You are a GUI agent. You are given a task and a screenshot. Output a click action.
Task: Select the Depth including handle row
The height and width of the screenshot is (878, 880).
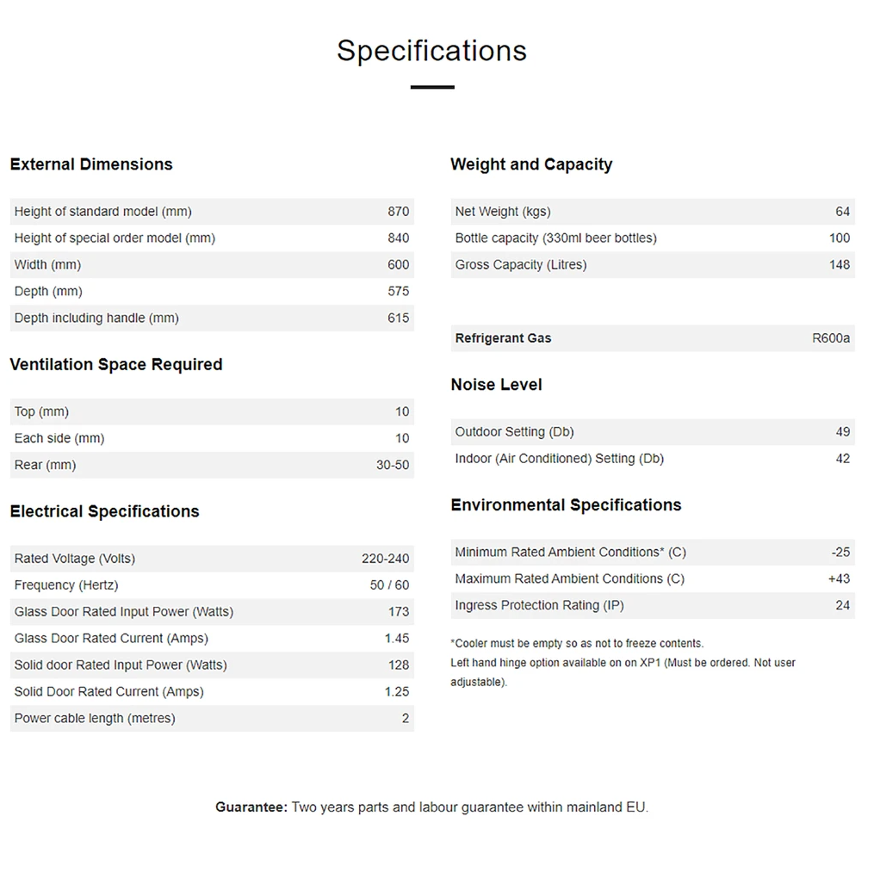pyautogui.click(x=211, y=318)
